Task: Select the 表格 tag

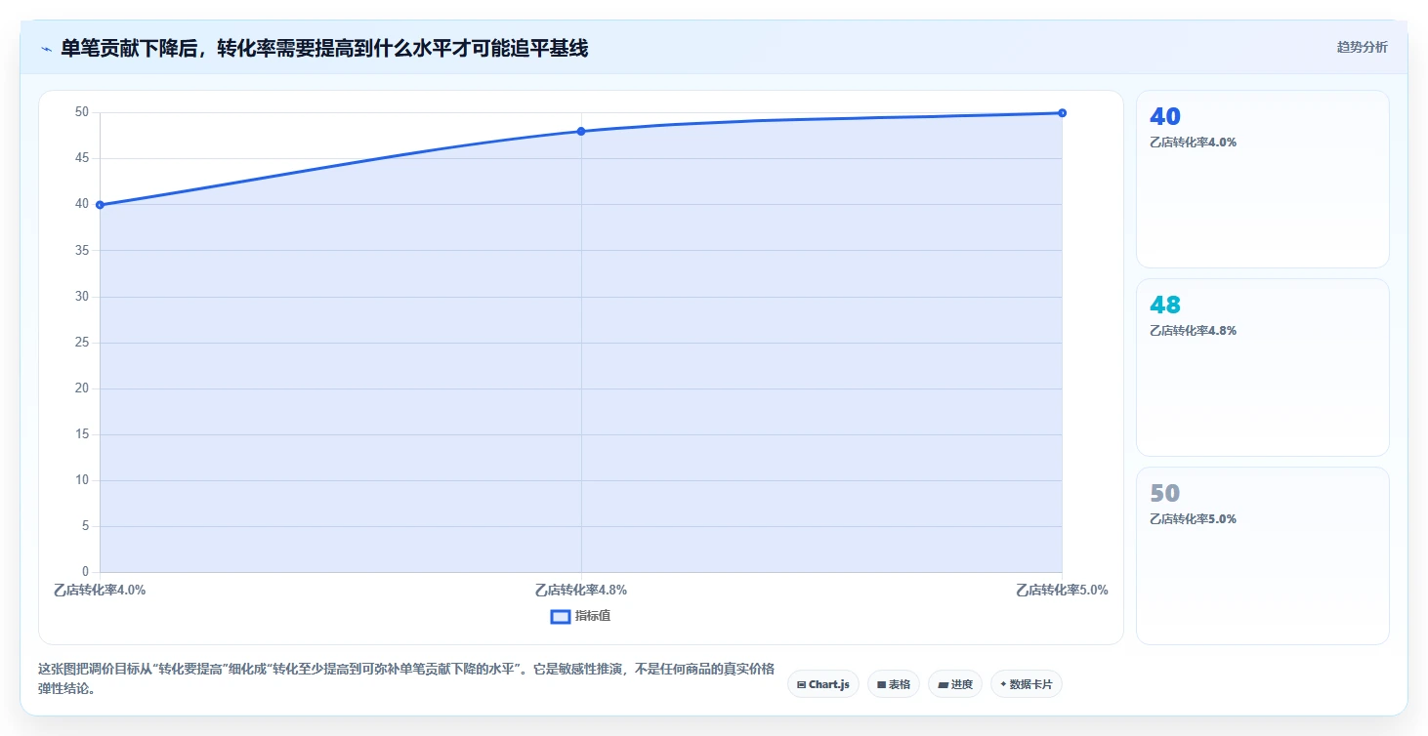Action: 894,684
